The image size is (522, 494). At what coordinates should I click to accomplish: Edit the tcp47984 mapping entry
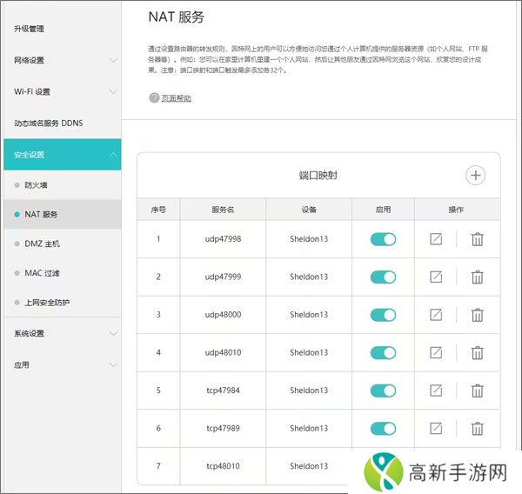coord(436,391)
